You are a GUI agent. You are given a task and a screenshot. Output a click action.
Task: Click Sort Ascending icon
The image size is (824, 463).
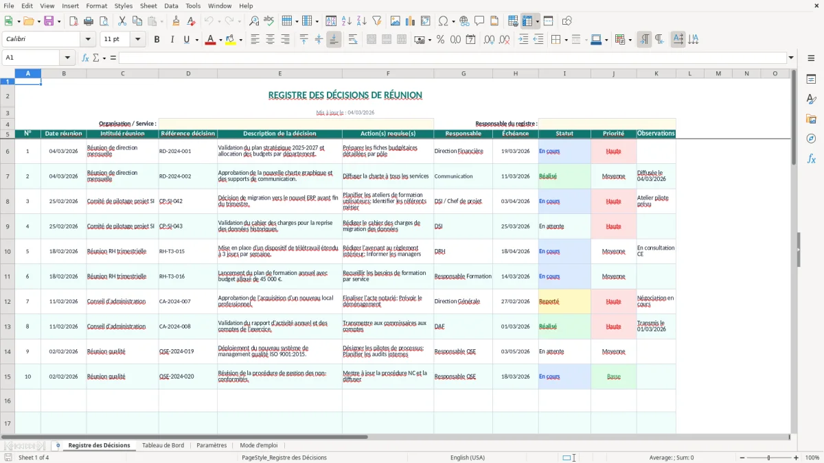pyautogui.click(x=347, y=21)
